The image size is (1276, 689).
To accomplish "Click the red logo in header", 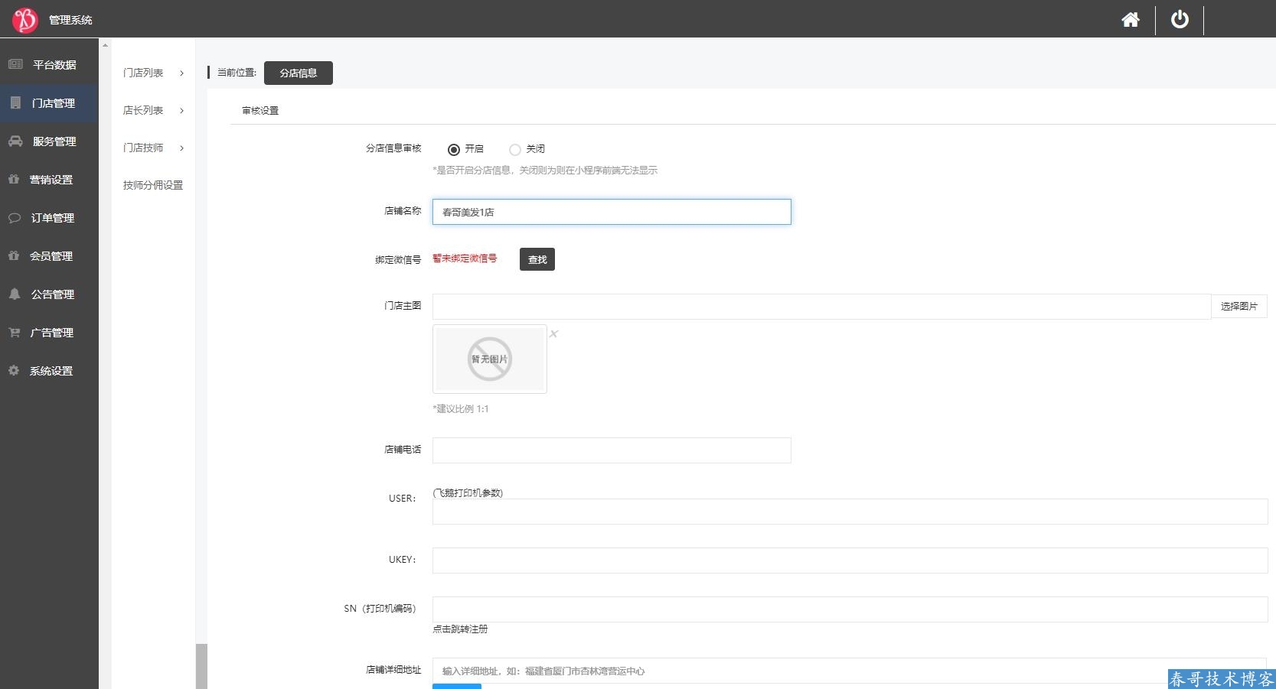I will [24, 20].
